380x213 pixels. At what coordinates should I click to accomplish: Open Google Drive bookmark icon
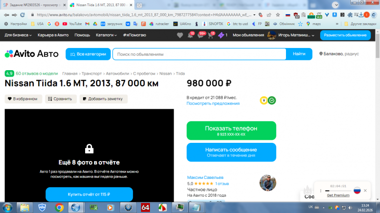(95, 24)
